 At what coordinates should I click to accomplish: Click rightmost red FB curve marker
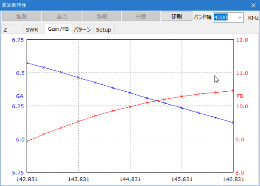click(233, 90)
